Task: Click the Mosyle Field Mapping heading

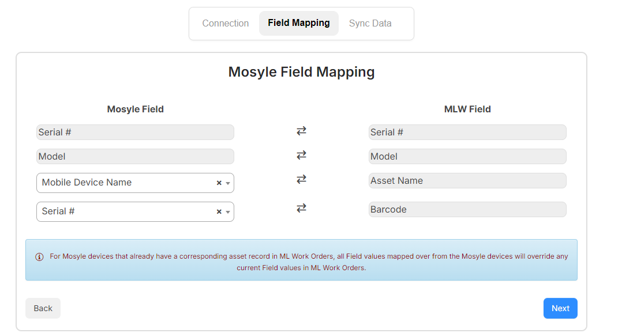Action: (x=301, y=72)
